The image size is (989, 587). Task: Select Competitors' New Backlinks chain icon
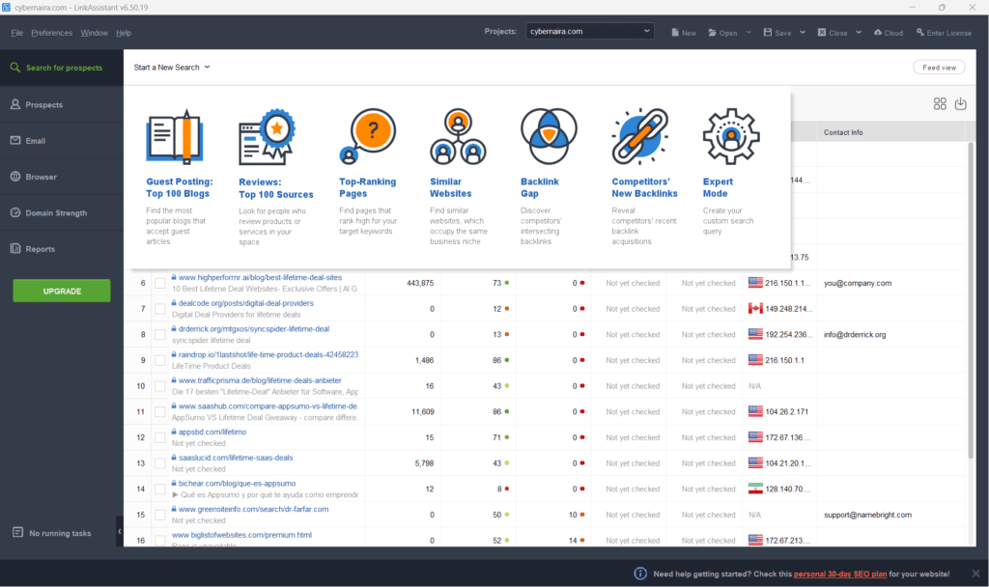coord(639,136)
